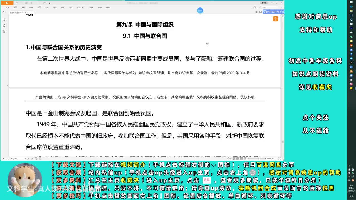Expand the quick access toolbar customize arrow
The image size is (356, 200).
tap(49, 3)
